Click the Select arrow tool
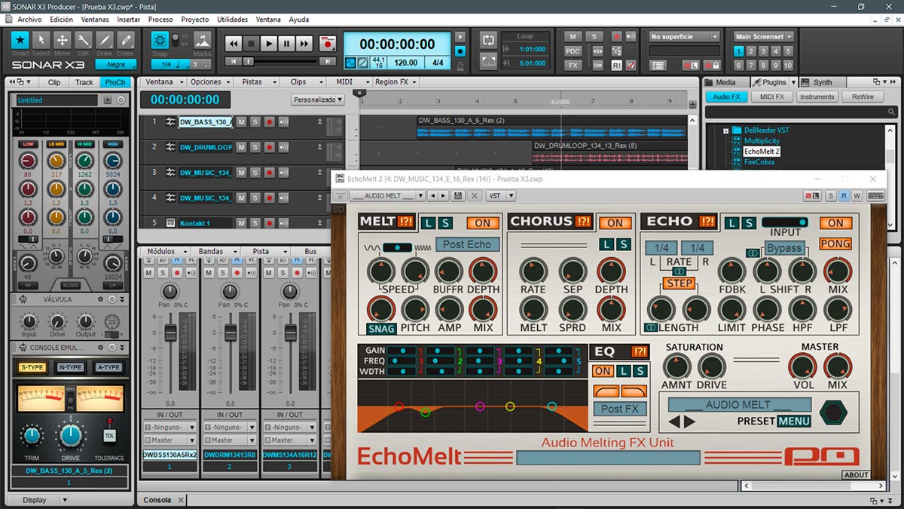The width and height of the screenshot is (904, 509). (41, 39)
